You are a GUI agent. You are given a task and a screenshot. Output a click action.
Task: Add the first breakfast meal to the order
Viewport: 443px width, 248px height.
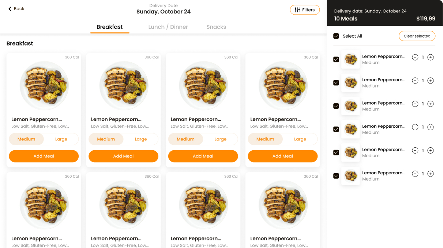pyautogui.click(x=44, y=156)
